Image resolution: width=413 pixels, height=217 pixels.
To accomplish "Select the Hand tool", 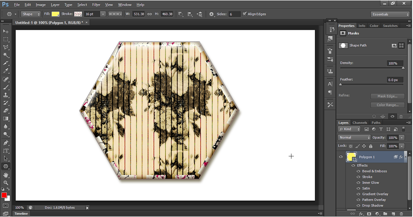I will [x=5, y=175].
